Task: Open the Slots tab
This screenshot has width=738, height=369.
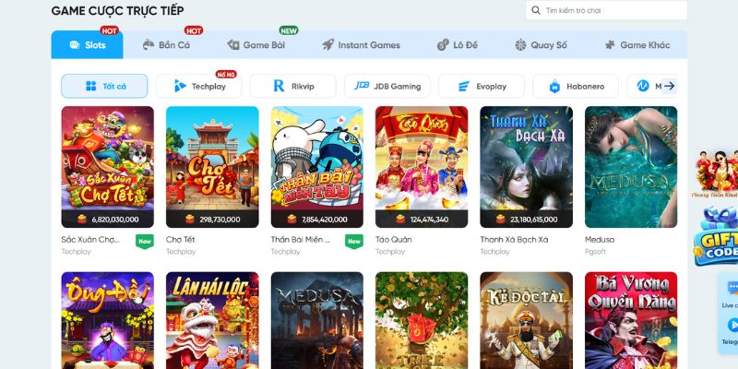Action: click(x=87, y=45)
